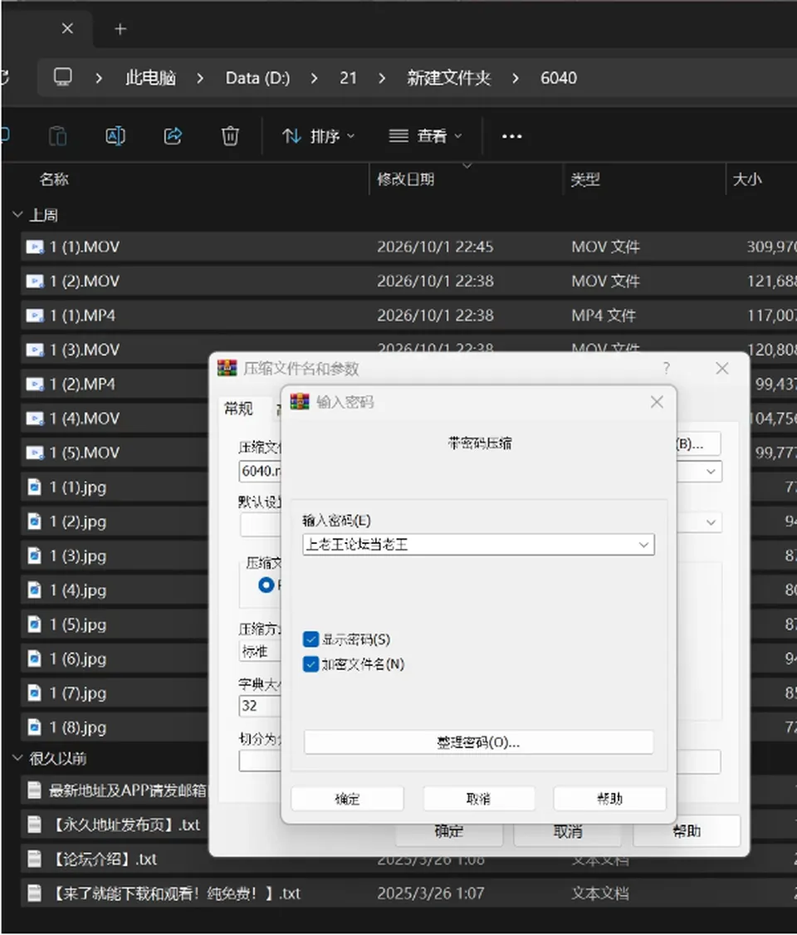Click the PC monitor icon in the address bar
The height and width of the screenshot is (935, 797).
62,77
